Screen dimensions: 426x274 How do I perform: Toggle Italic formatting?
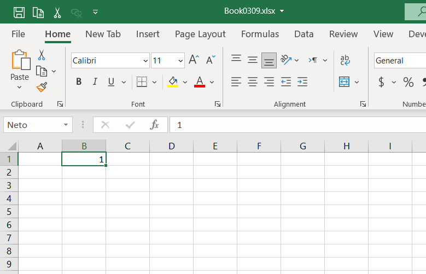(x=95, y=81)
